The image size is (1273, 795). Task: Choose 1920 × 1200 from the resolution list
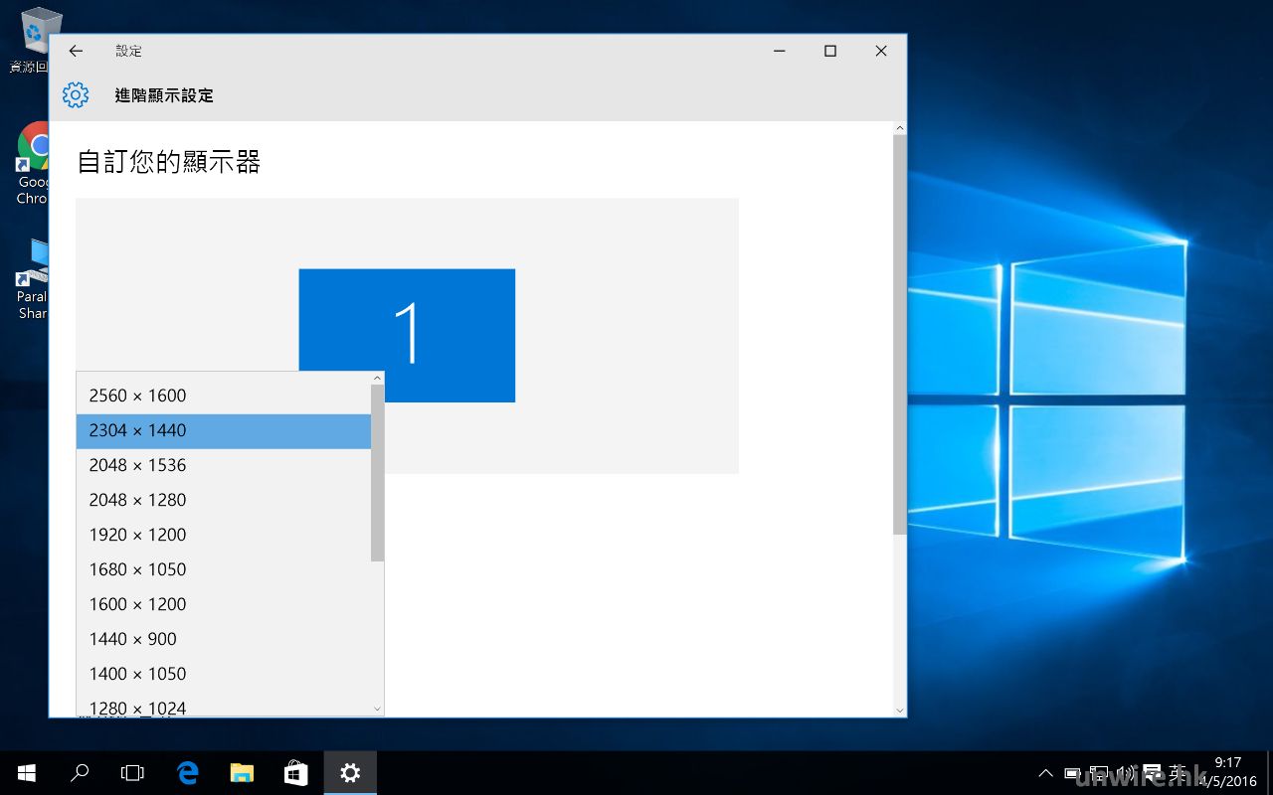pyautogui.click(x=137, y=535)
